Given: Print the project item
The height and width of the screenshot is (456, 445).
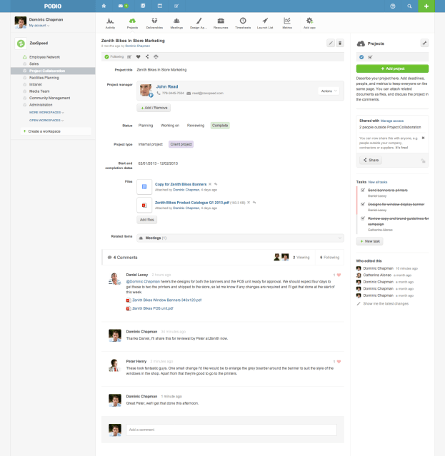Looking at the screenshot, I should [x=156, y=56].
